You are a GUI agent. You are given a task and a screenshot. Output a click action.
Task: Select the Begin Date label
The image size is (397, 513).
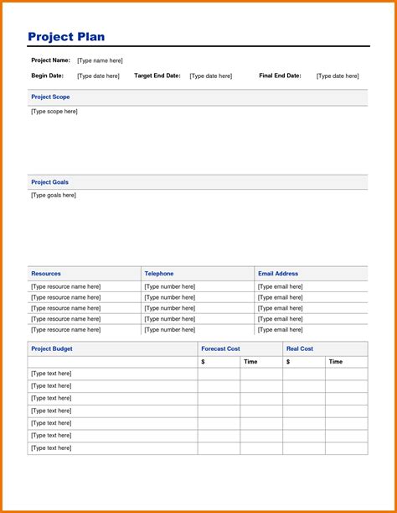click(x=48, y=76)
